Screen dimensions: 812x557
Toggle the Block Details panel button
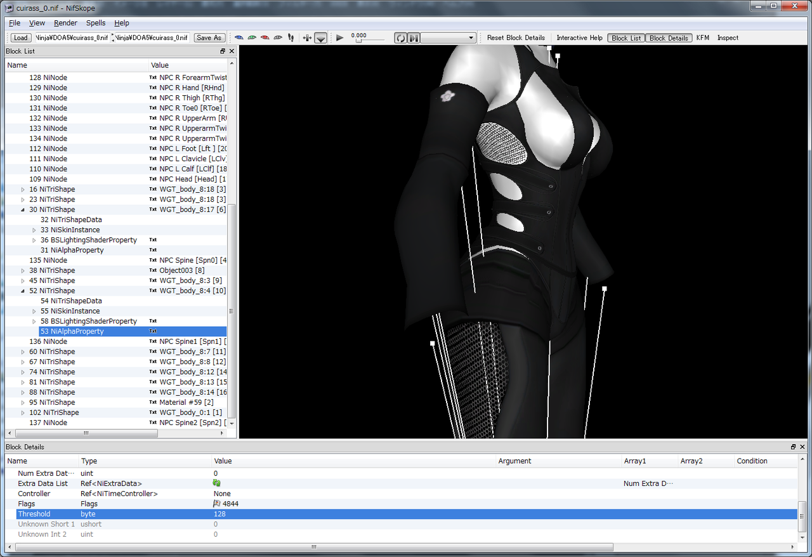669,38
